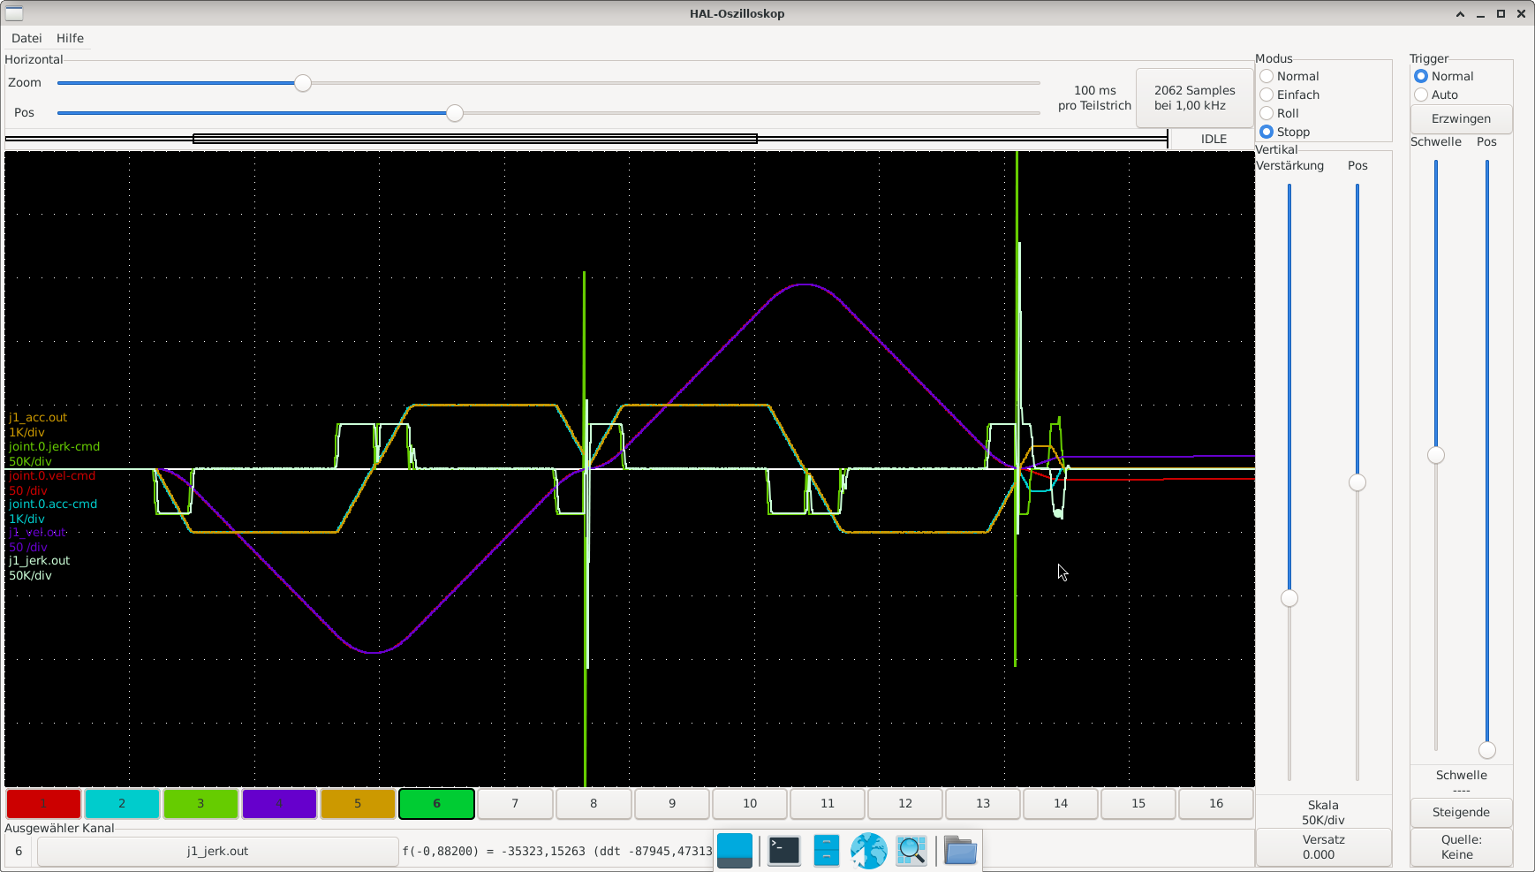Open the folder icon in the dock
The image size is (1535, 872).
click(x=960, y=851)
